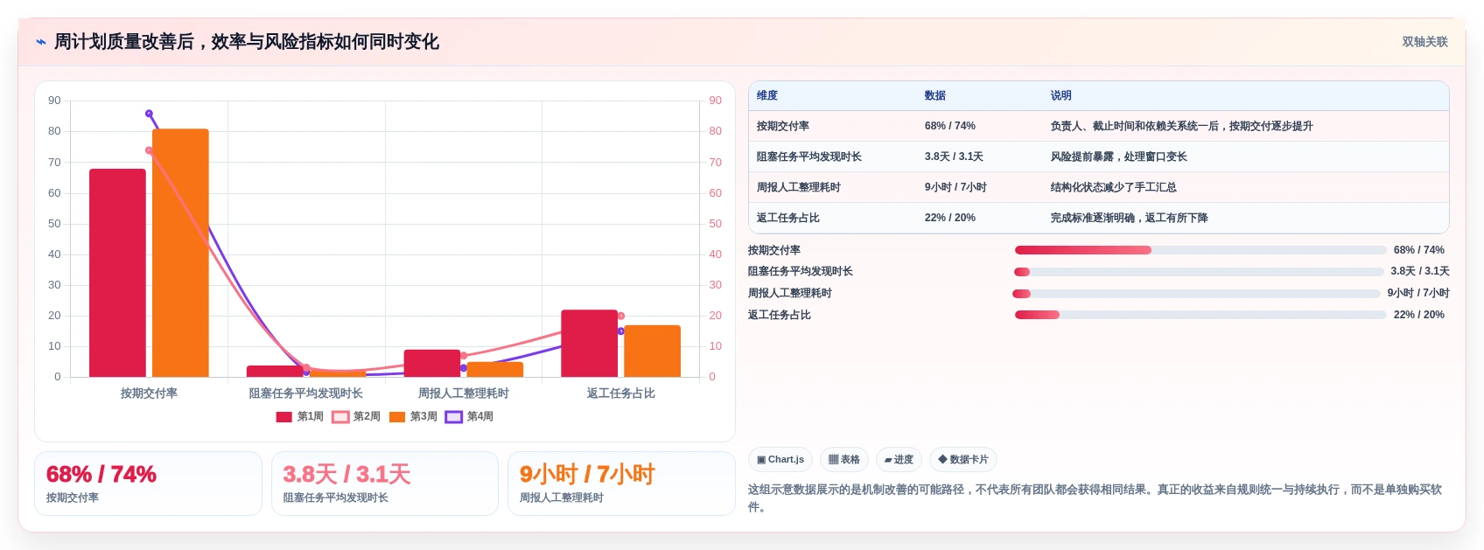This screenshot has height=550, width=1484.
Task: Click the Chart.js tag chip
Action: (780, 460)
